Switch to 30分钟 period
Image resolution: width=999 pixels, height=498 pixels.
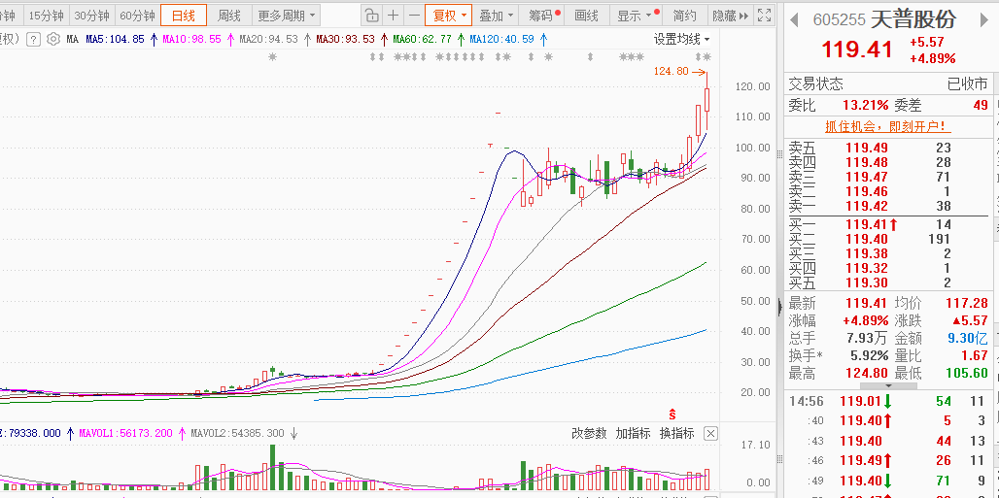tap(91, 16)
